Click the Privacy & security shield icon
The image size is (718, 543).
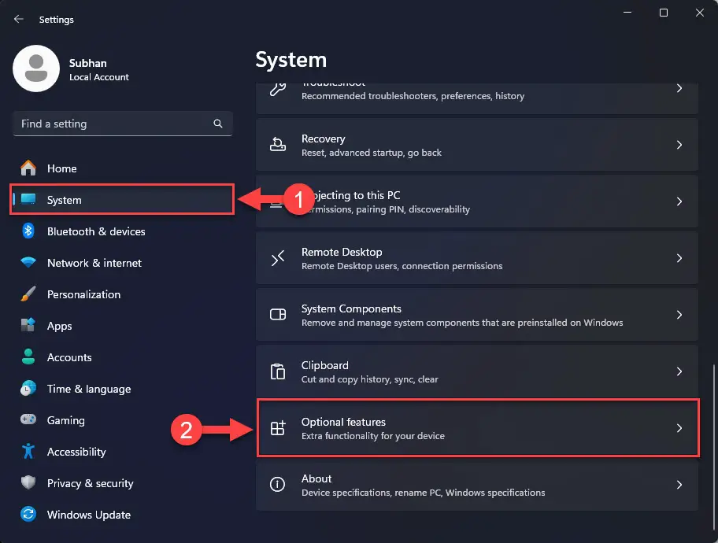click(x=28, y=482)
